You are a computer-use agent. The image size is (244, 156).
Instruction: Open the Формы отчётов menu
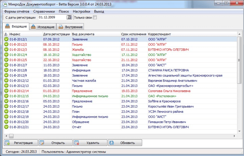(x=17, y=11)
